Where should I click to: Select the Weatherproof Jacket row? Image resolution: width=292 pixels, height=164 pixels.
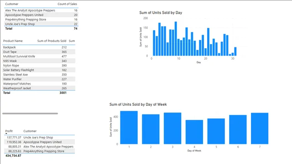pos(39,88)
